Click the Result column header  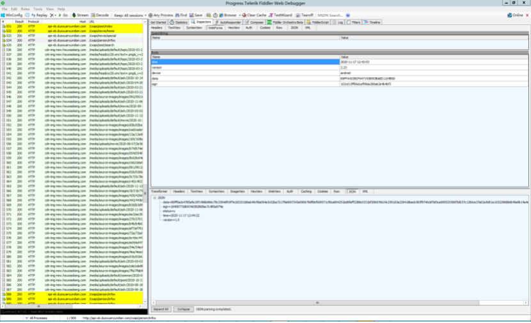[x=19, y=22]
